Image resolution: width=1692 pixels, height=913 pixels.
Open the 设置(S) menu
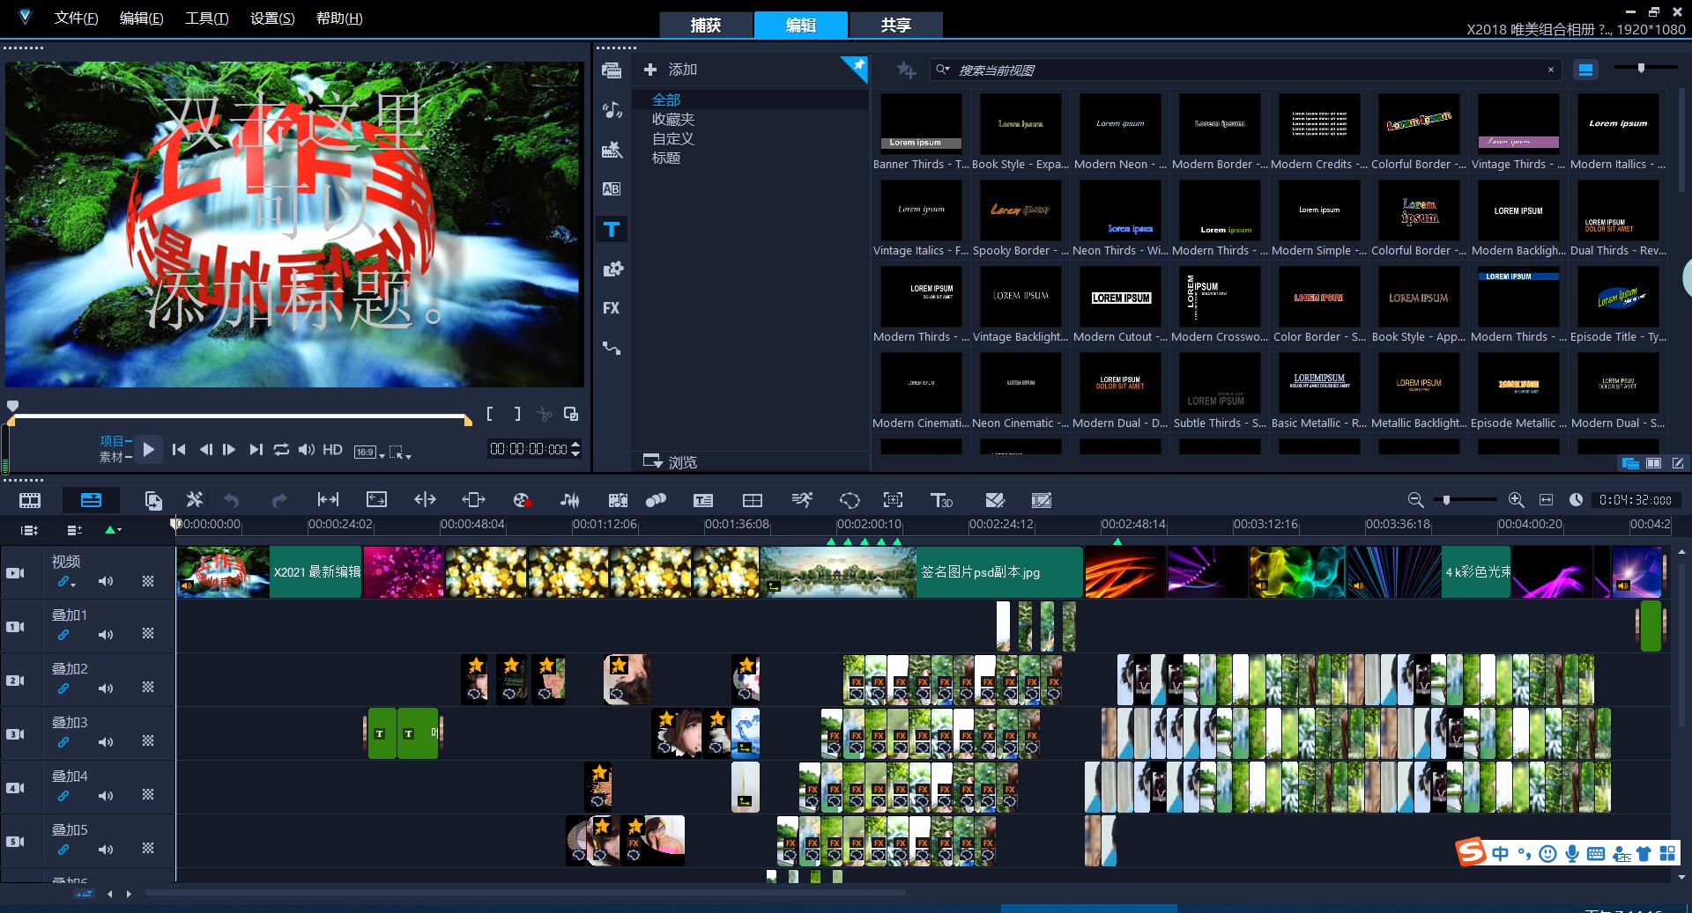(272, 18)
